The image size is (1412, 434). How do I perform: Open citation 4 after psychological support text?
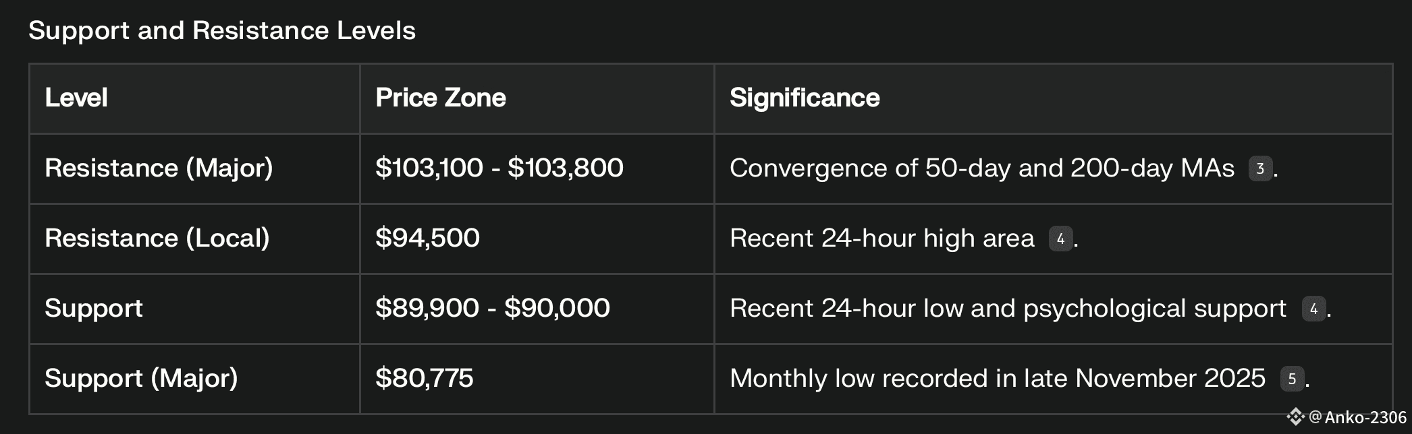pyautogui.click(x=1313, y=309)
